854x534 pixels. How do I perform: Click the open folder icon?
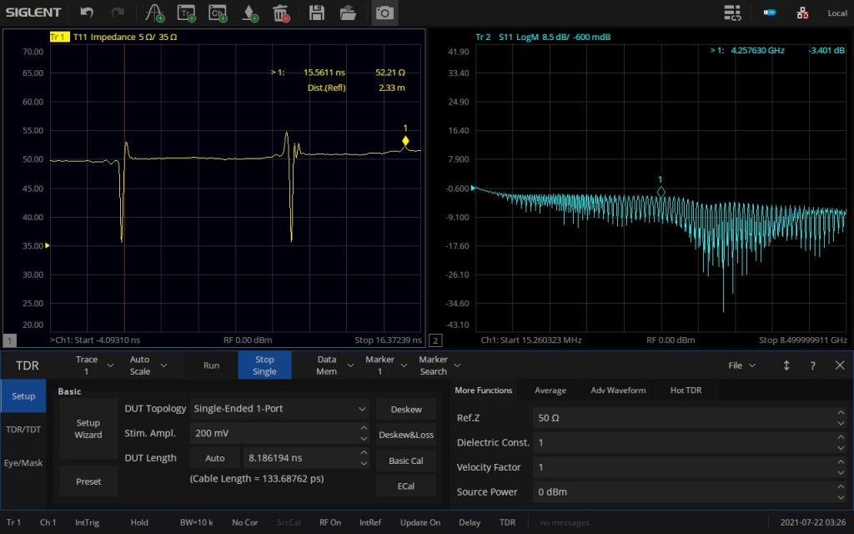tap(348, 13)
